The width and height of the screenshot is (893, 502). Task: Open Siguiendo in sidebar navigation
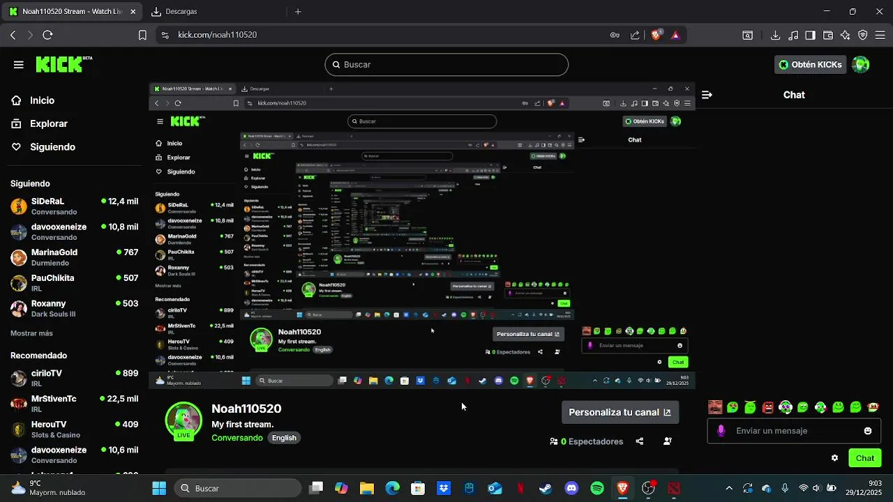tap(52, 147)
